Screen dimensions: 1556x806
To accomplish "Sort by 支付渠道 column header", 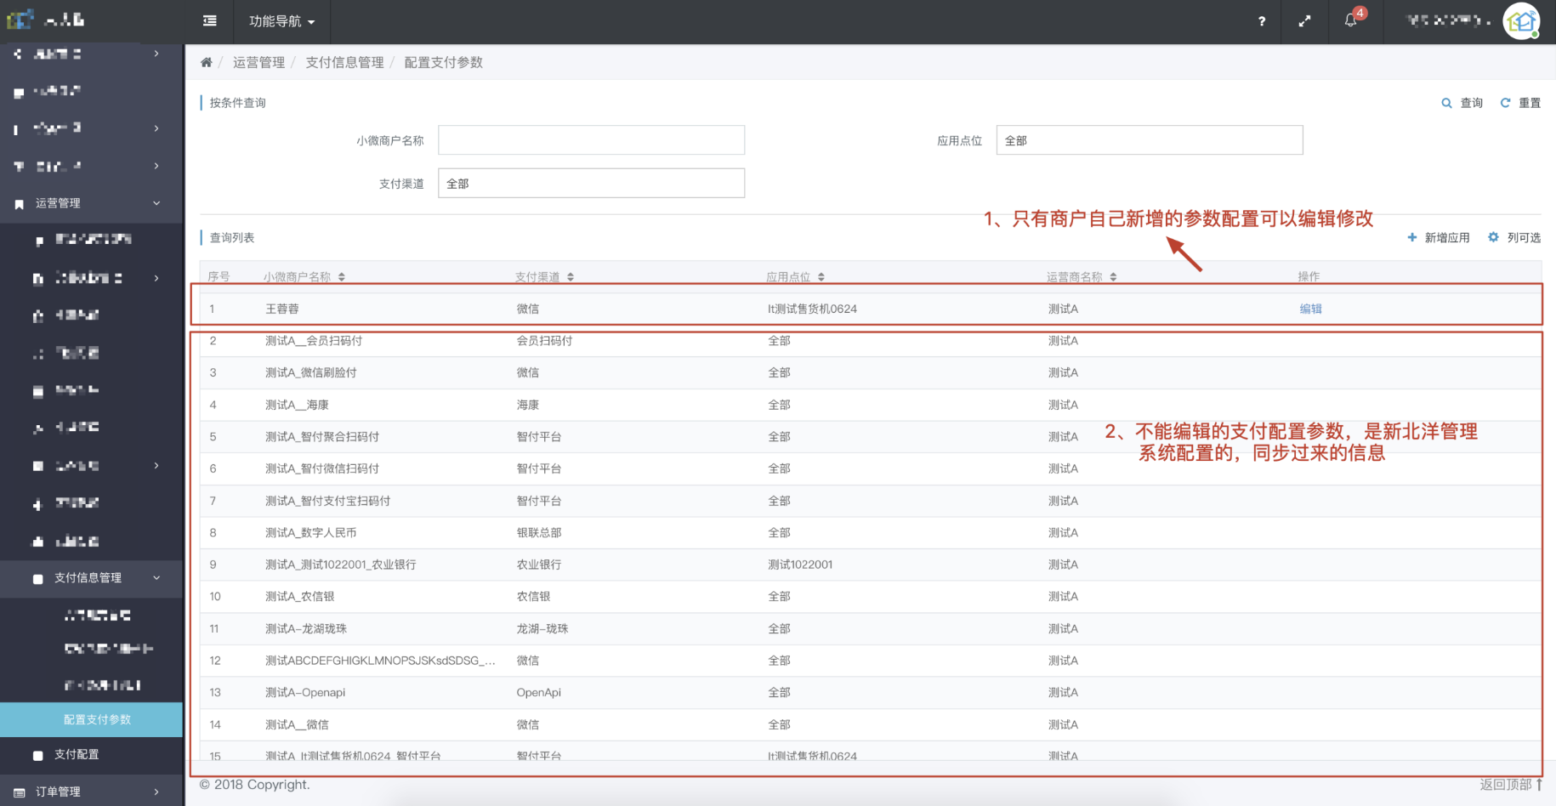I will point(544,276).
